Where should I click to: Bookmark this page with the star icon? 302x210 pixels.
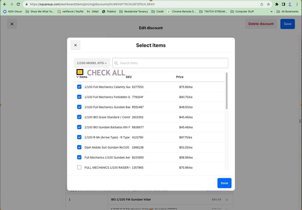coord(268,4)
